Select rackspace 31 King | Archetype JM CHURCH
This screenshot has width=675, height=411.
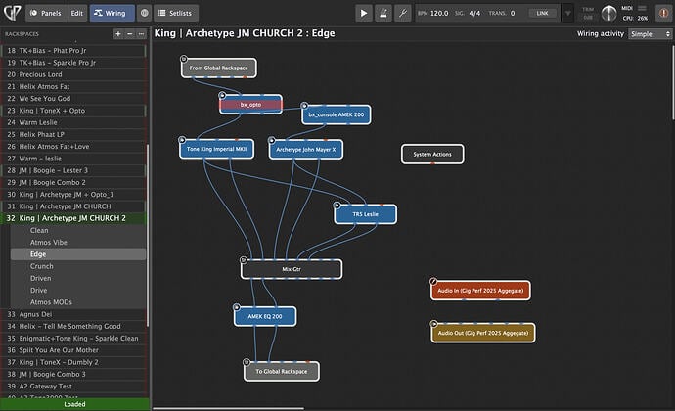coord(73,206)
